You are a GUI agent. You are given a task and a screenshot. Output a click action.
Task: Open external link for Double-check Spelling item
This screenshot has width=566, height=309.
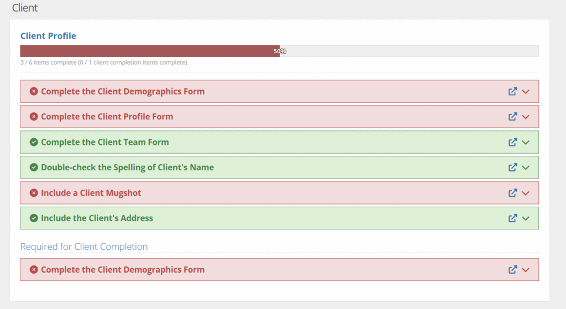coord(512,167)
